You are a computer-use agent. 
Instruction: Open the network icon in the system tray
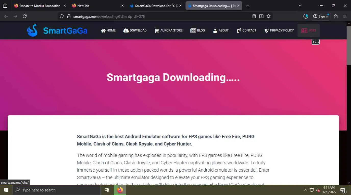(312, 190)
